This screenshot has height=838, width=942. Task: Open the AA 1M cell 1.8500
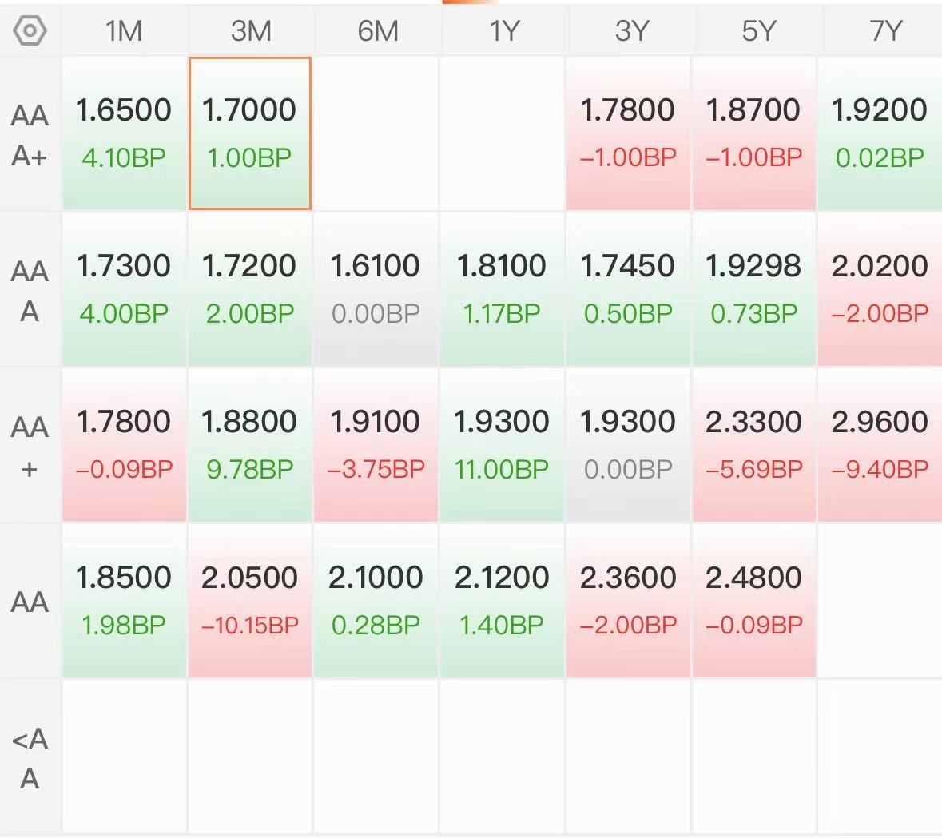coord(124,601)
